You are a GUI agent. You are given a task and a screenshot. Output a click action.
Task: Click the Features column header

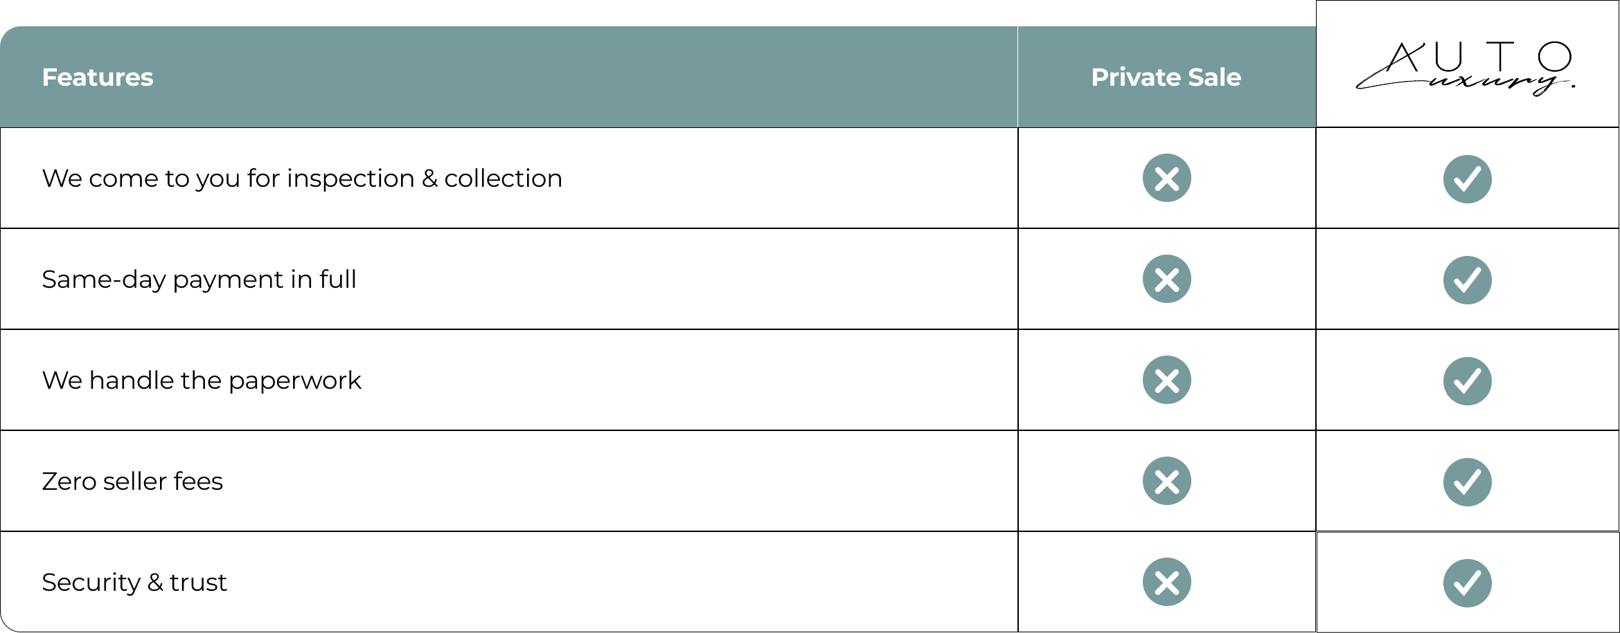[98, 77]
